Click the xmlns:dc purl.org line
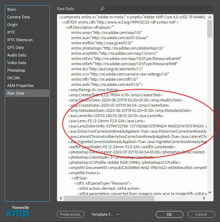The height and width of the screenshot is (222, 220). pos(107,69)
